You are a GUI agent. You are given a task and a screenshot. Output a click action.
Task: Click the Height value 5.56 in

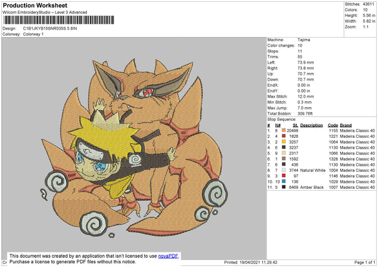pos(369,15)
